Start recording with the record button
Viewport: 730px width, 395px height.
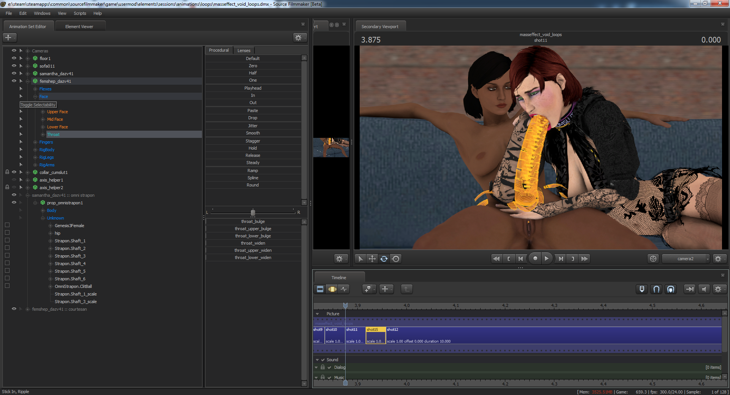point(535,259)
